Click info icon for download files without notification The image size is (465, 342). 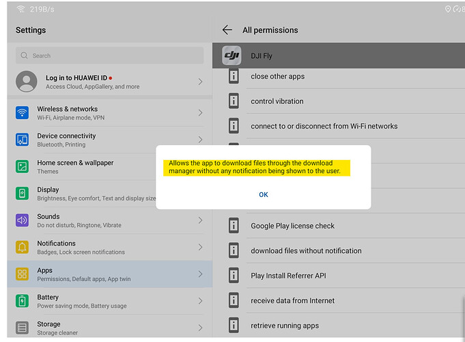[x=234, y=250]
